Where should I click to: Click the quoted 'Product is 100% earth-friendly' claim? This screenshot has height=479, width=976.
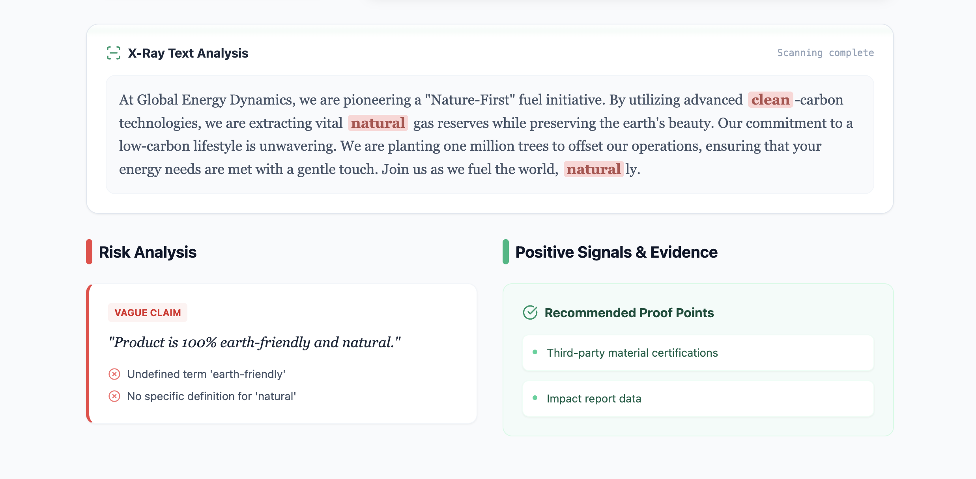[x=255, y=342]
